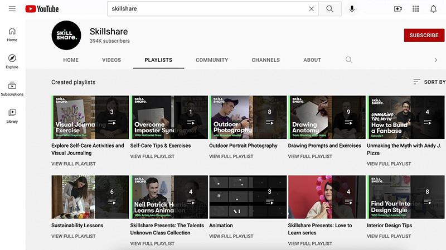
Task: Clear the search box with the X
Action: (x=312, y=9)
